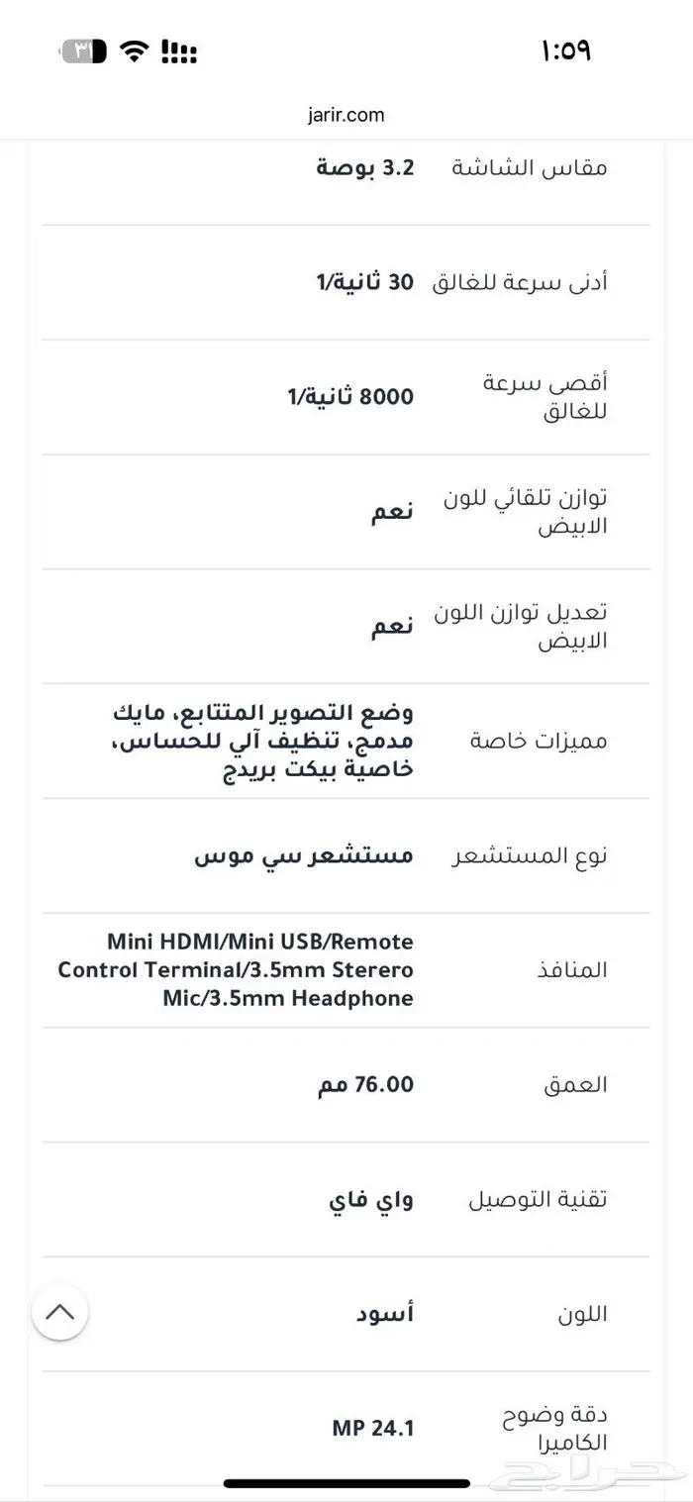
Task: Tap the 8000 ثانية/1 shutter speed value
Action: [351, 397]
